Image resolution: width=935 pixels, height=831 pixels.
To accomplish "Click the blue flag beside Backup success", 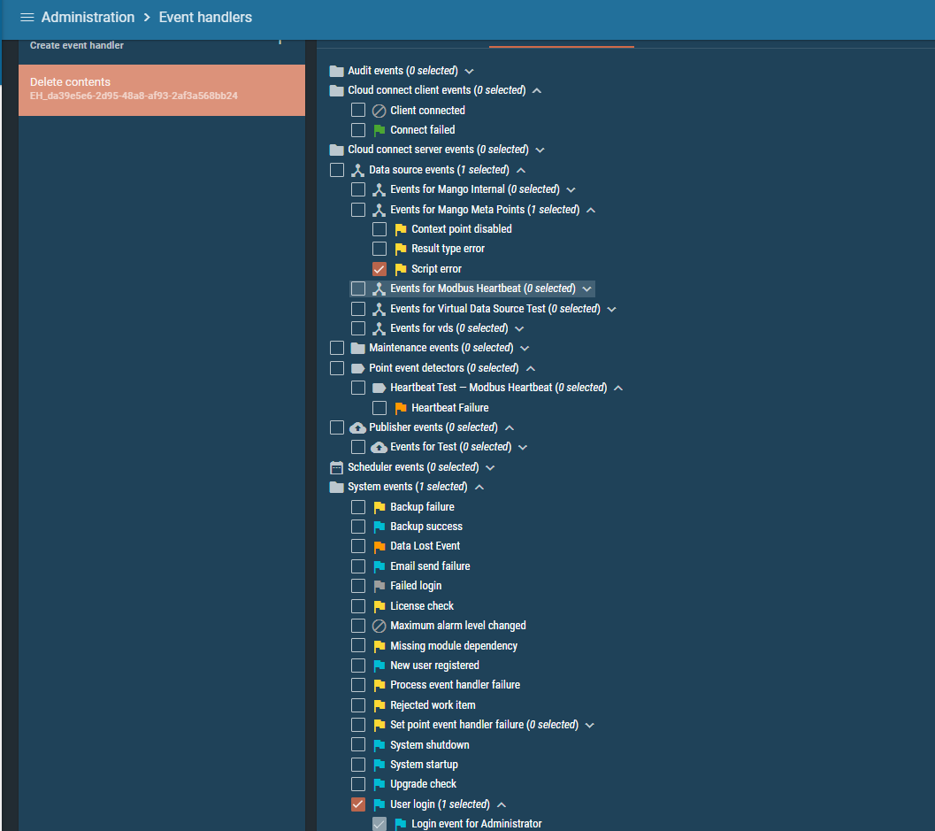I will pyautogui.click(x=379, y=527).
